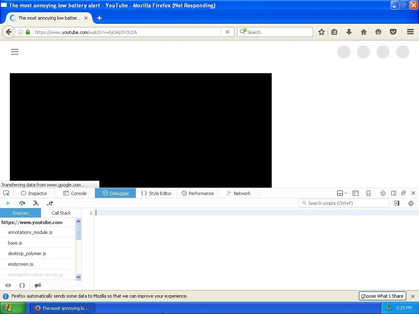Stop page loading with address bar X
The width and height of the screenshot is (419, 314).
pyautogui.click(x=228, y=32)
